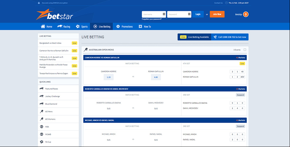Collapse the Australian Open Mens section

(x=245, y=50)
